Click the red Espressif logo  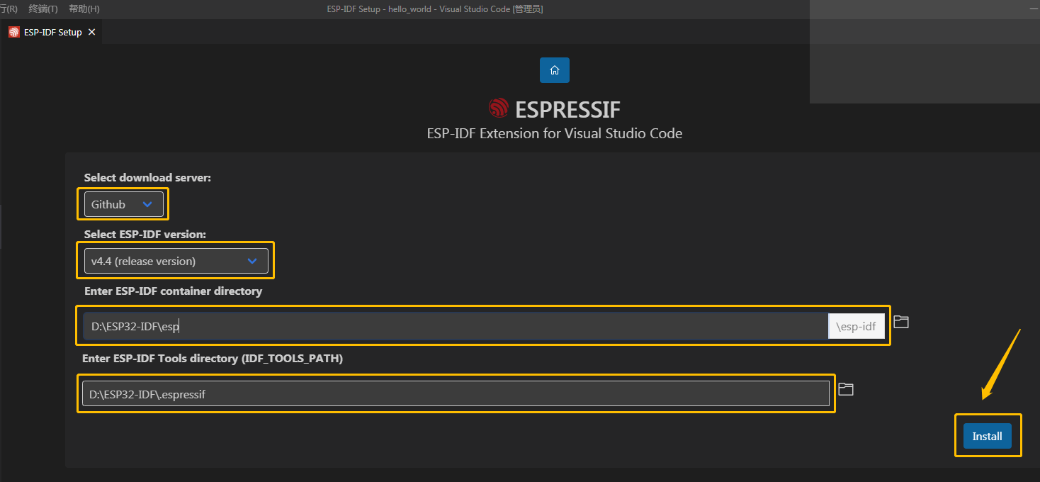[x=499, y=108]
